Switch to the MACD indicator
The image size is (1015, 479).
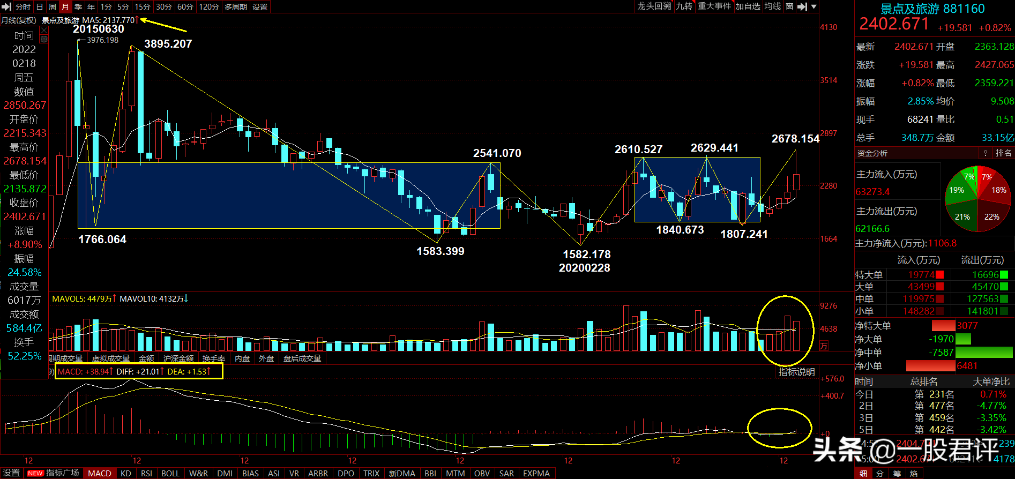click(x=100, y=473)
